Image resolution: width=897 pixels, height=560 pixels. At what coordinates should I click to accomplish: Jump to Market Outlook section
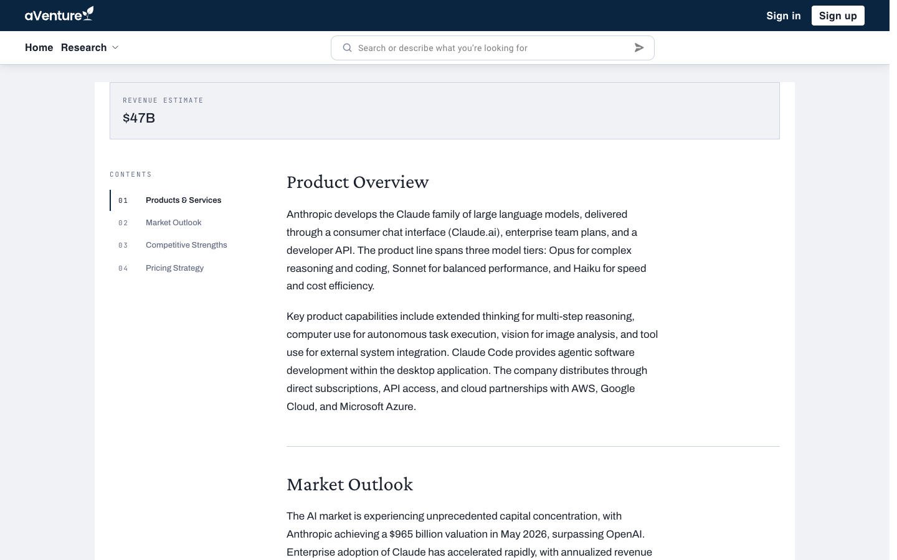tap(174, 223)
